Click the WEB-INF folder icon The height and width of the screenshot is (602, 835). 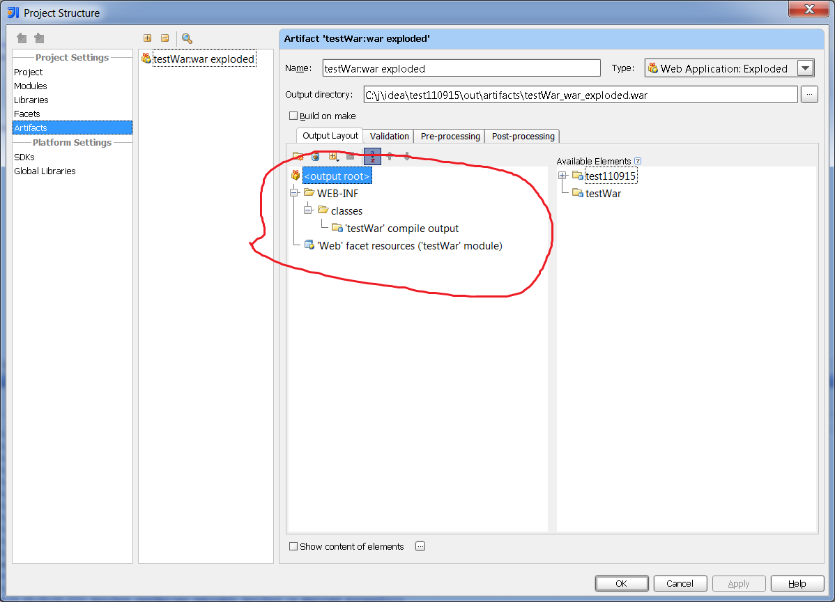[x=309, y=192]
